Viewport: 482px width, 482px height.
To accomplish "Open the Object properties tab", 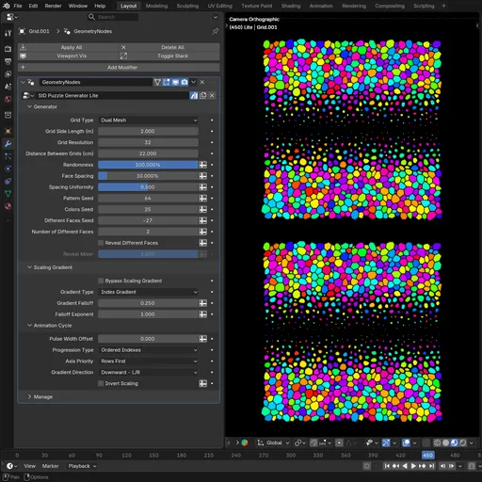I will [x=8, y=131].
